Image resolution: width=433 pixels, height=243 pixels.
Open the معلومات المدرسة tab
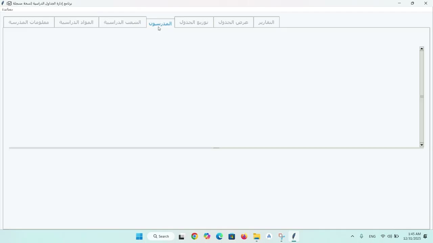(29, 22)
